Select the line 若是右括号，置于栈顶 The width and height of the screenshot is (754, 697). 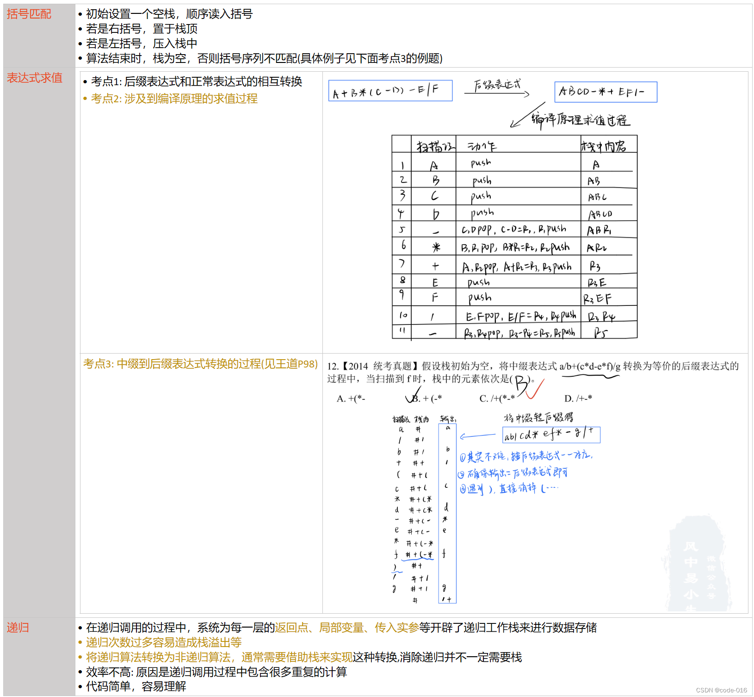142,29
